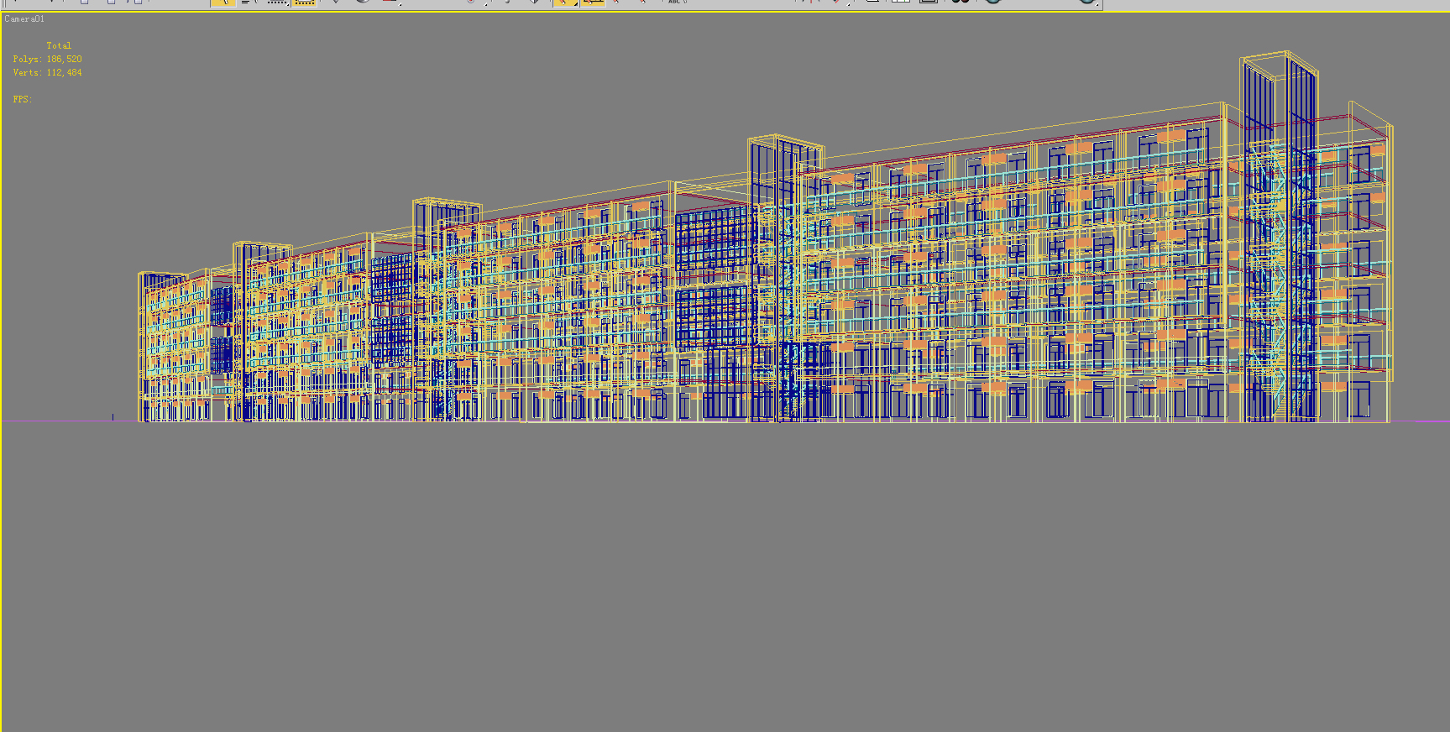Click the 'FPS:' readout
The image size is (1450, 732).
coord(23,99)
